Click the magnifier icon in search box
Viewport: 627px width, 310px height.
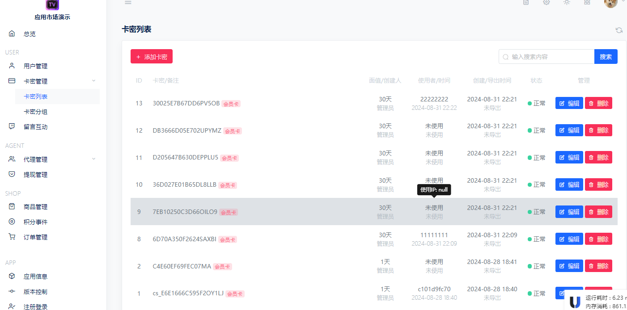(x=506, y=57)
